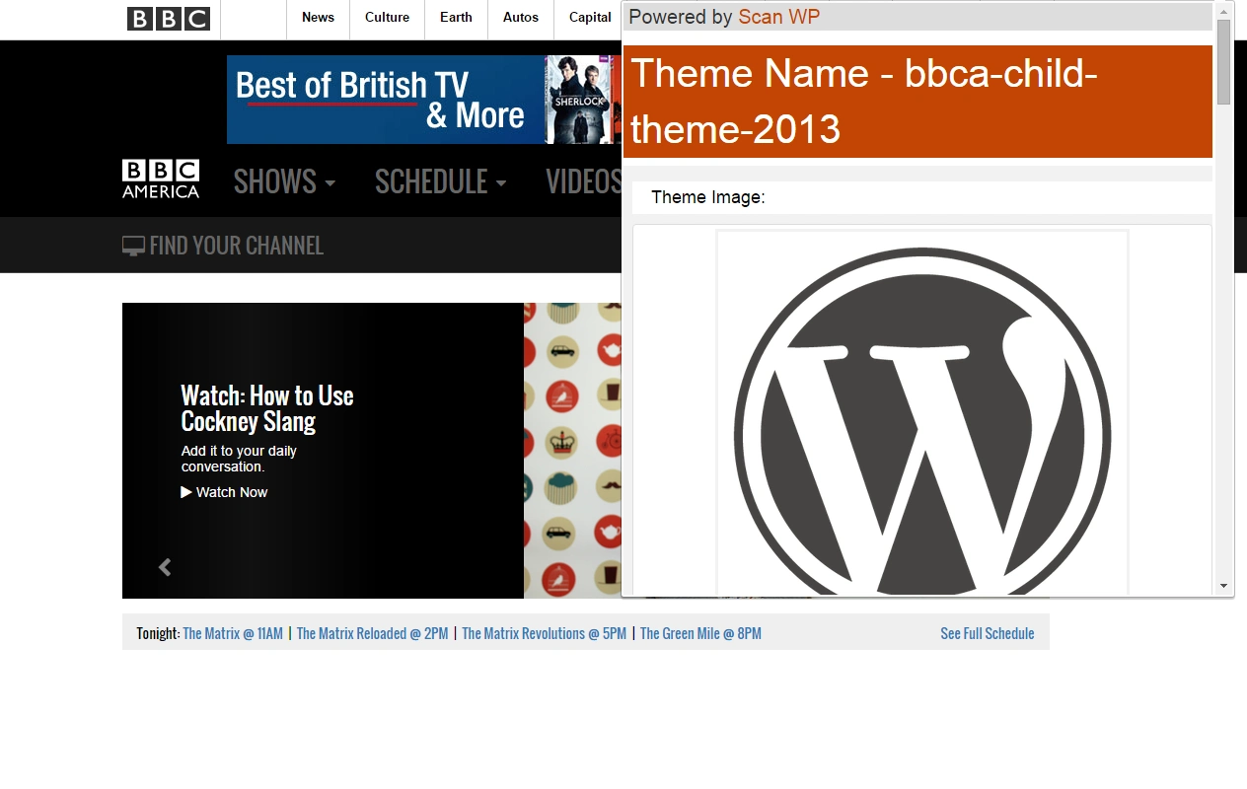Open the Culture menu item
Screen dimensions: 1247x789
(387, 18)
